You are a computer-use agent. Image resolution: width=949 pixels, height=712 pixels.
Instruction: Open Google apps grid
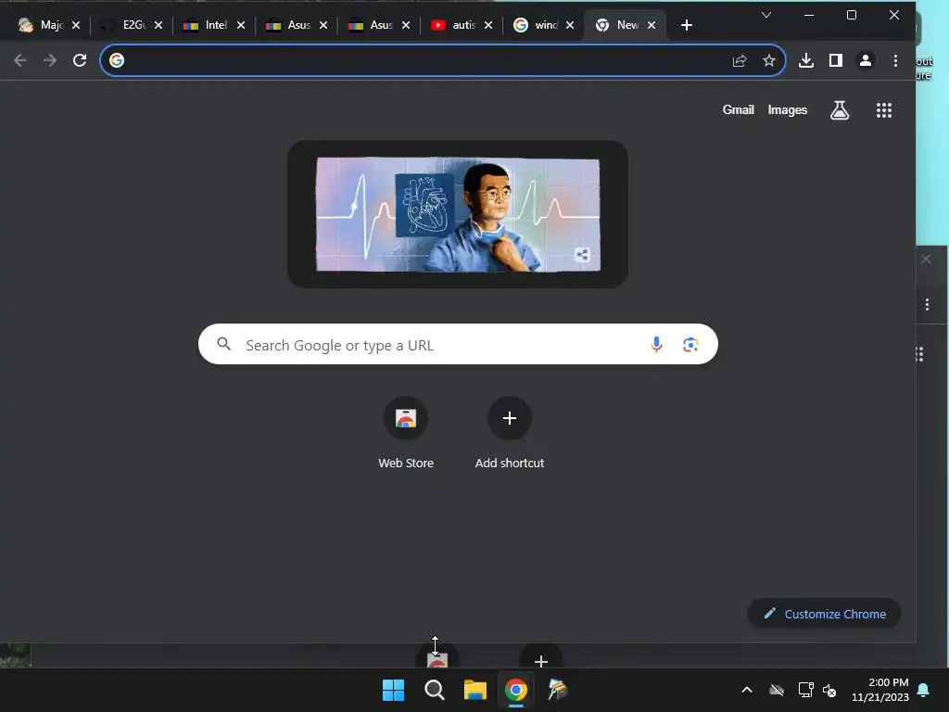pos(884,110)
